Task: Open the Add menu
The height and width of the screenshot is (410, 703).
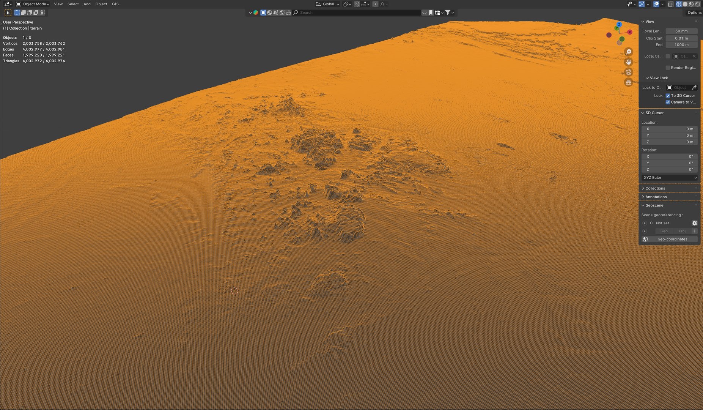Action: pos(87,4)
